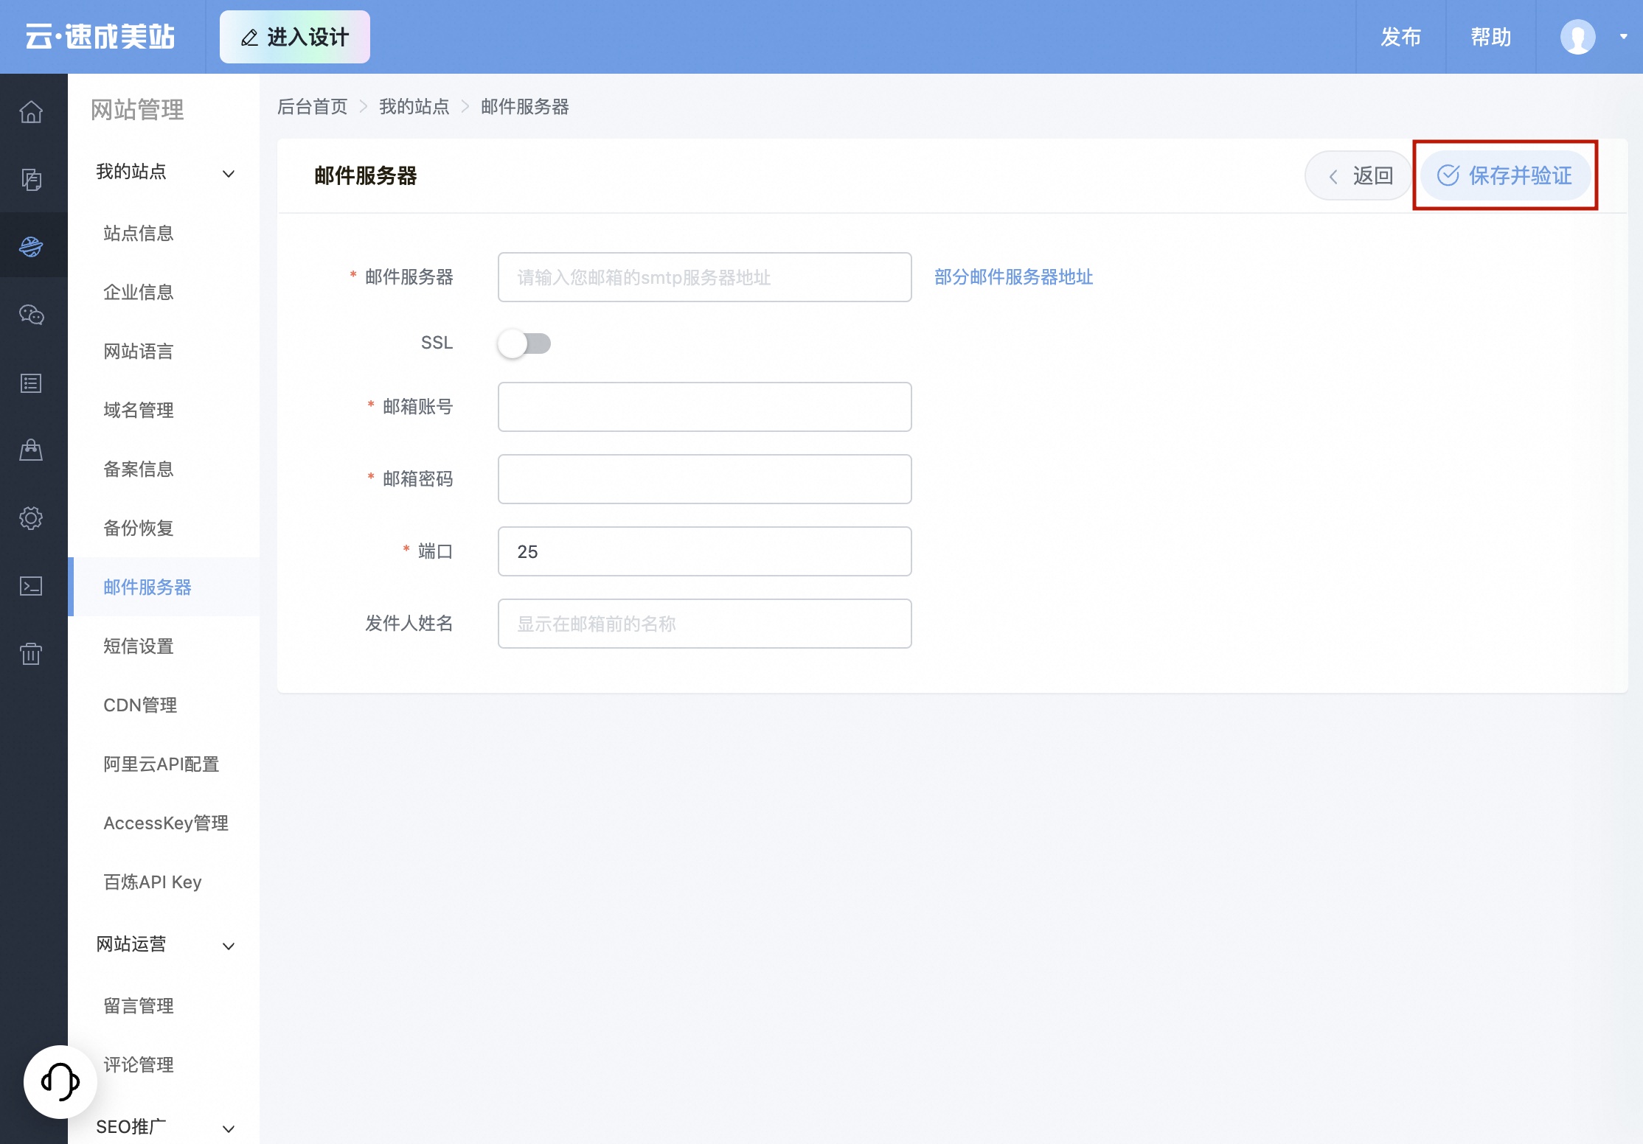This screenshot has width=1643, height=1144.
Task: Focus the 邮件服务器 smtp address field
Action: (705, 277)
